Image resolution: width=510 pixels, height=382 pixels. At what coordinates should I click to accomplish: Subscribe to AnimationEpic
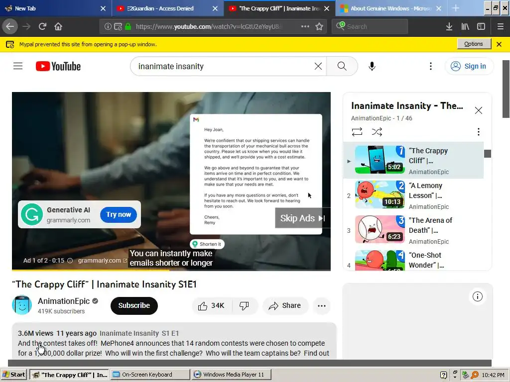click(x=134, y=306)
